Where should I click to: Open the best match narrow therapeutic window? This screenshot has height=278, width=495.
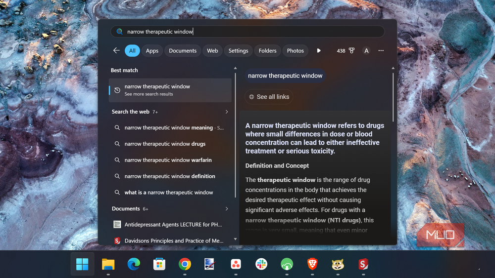point(170,90)
